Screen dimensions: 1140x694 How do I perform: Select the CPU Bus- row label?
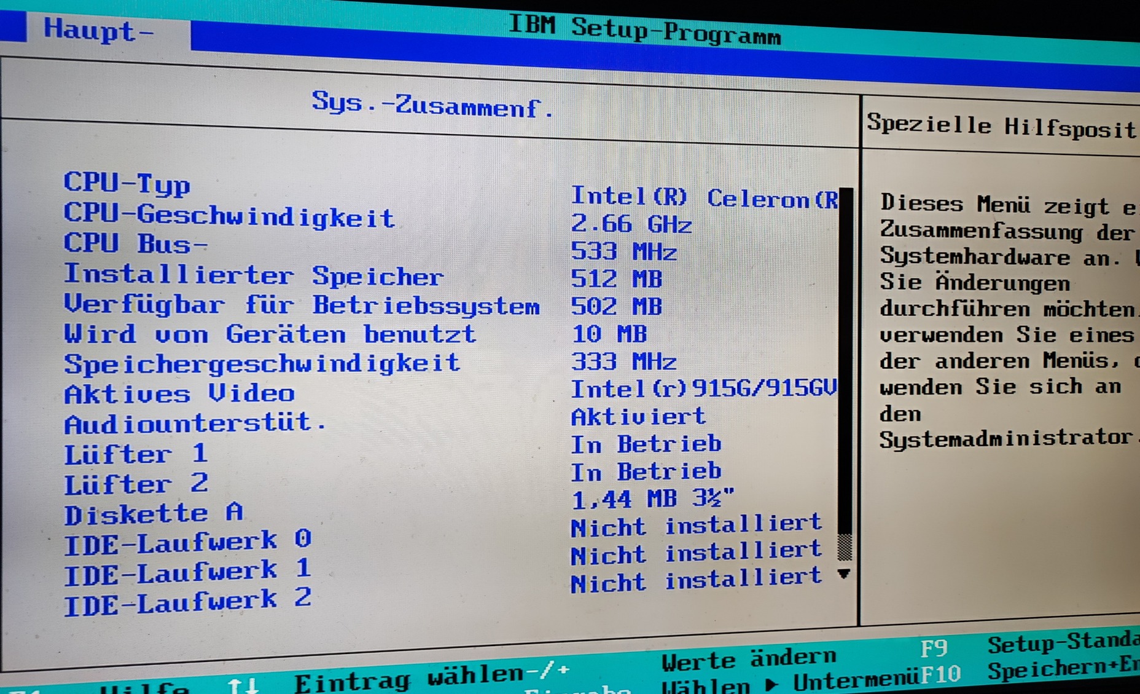tap(136, 243)
